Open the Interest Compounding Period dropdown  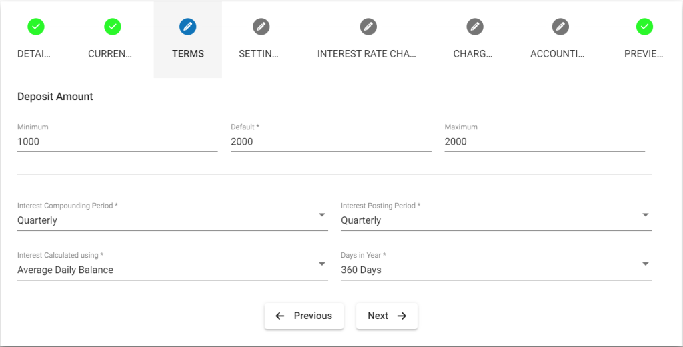pos(173,216)
